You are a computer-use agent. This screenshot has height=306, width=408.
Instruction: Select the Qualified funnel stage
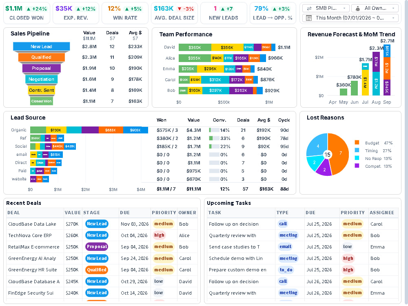click(41, 57)
